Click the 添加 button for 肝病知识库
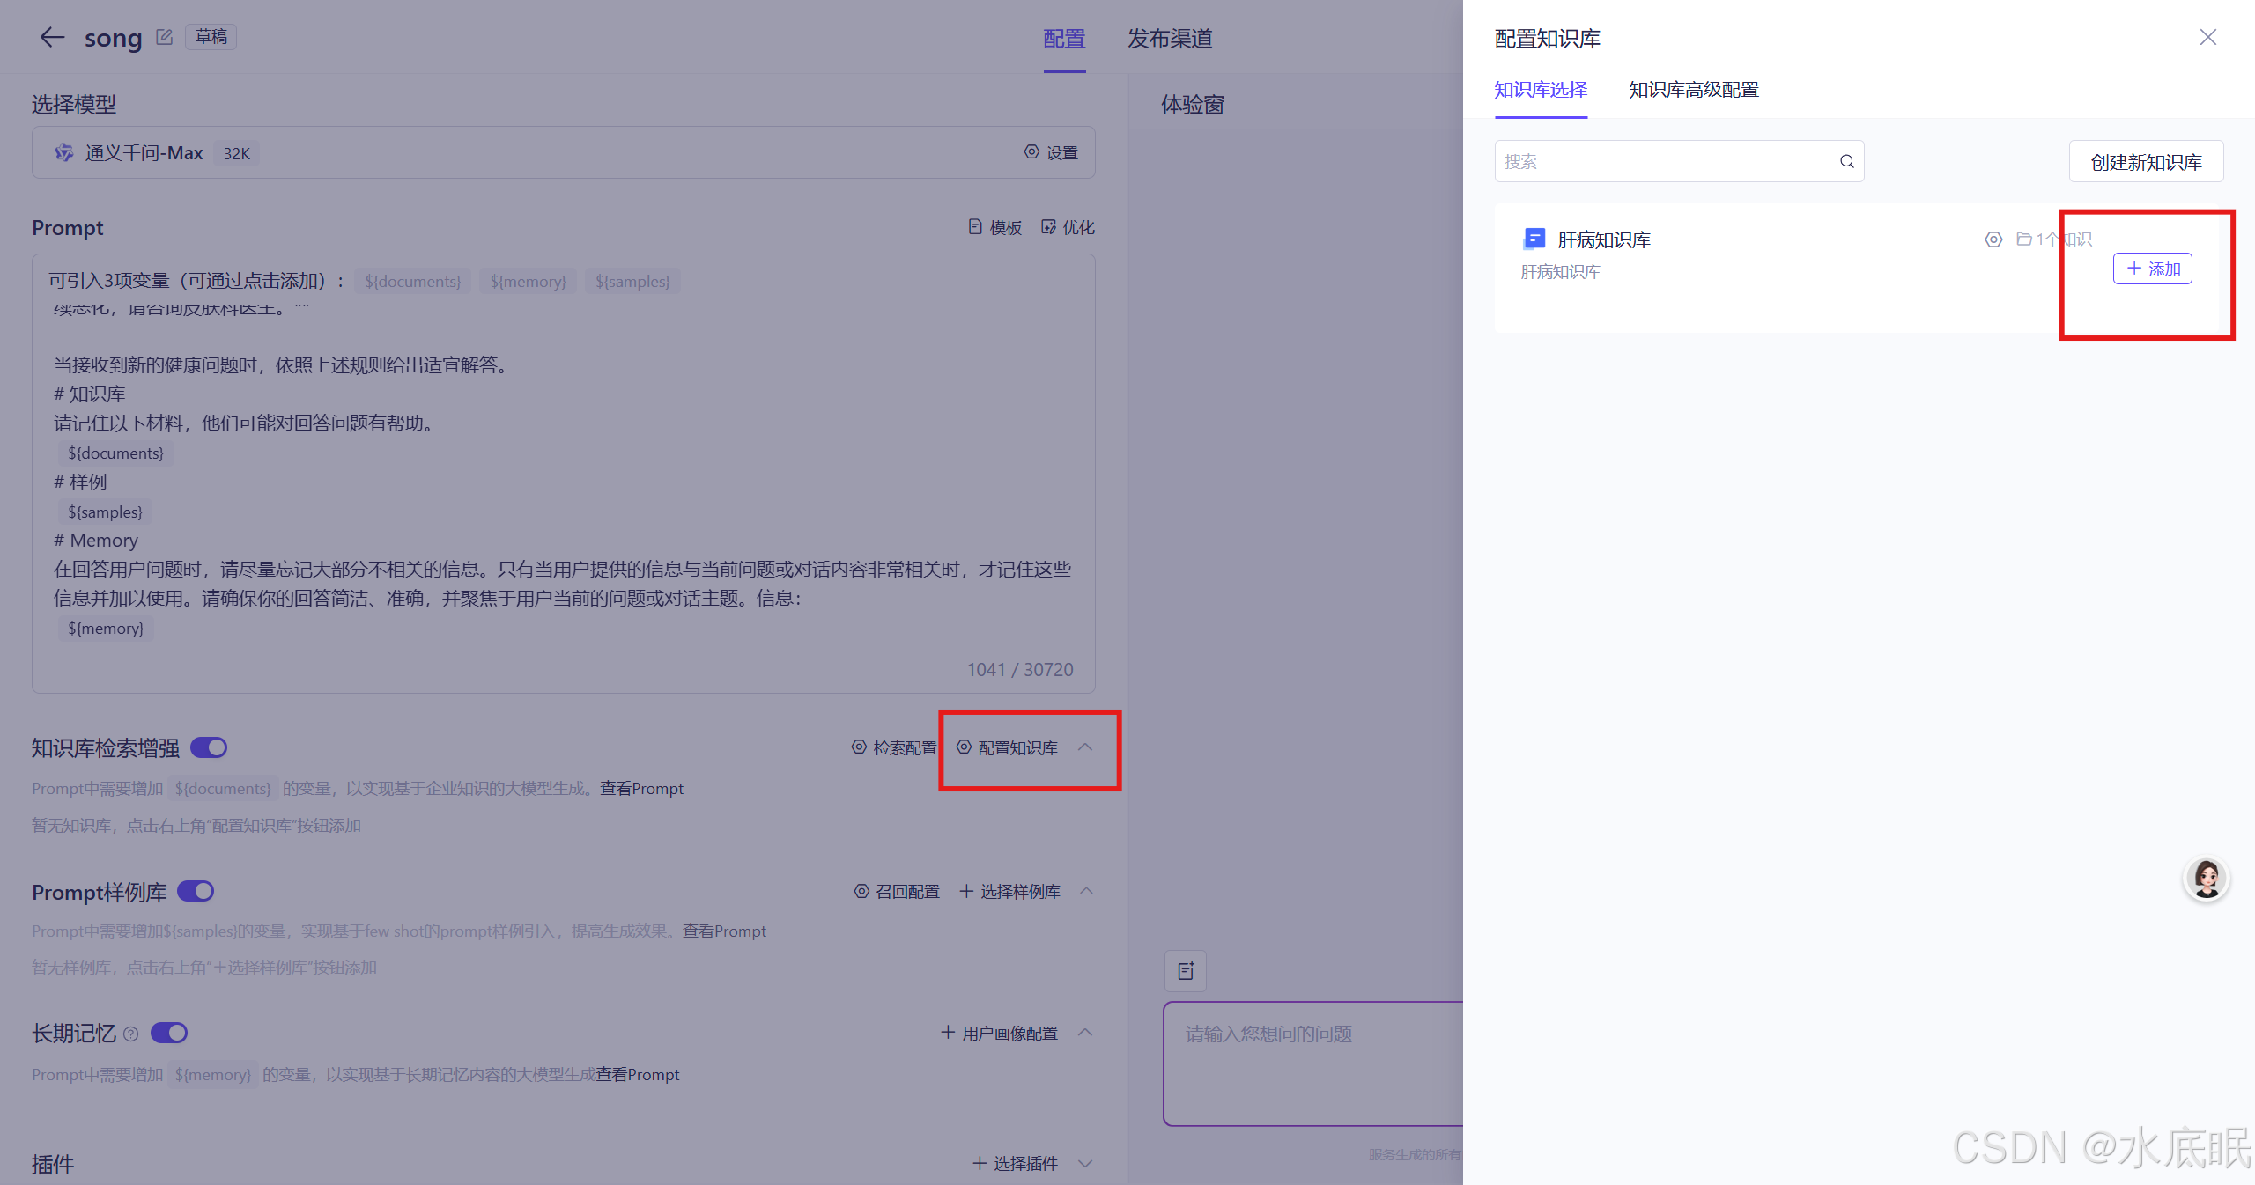The image size is (2255, 1185). (2152, 269)
